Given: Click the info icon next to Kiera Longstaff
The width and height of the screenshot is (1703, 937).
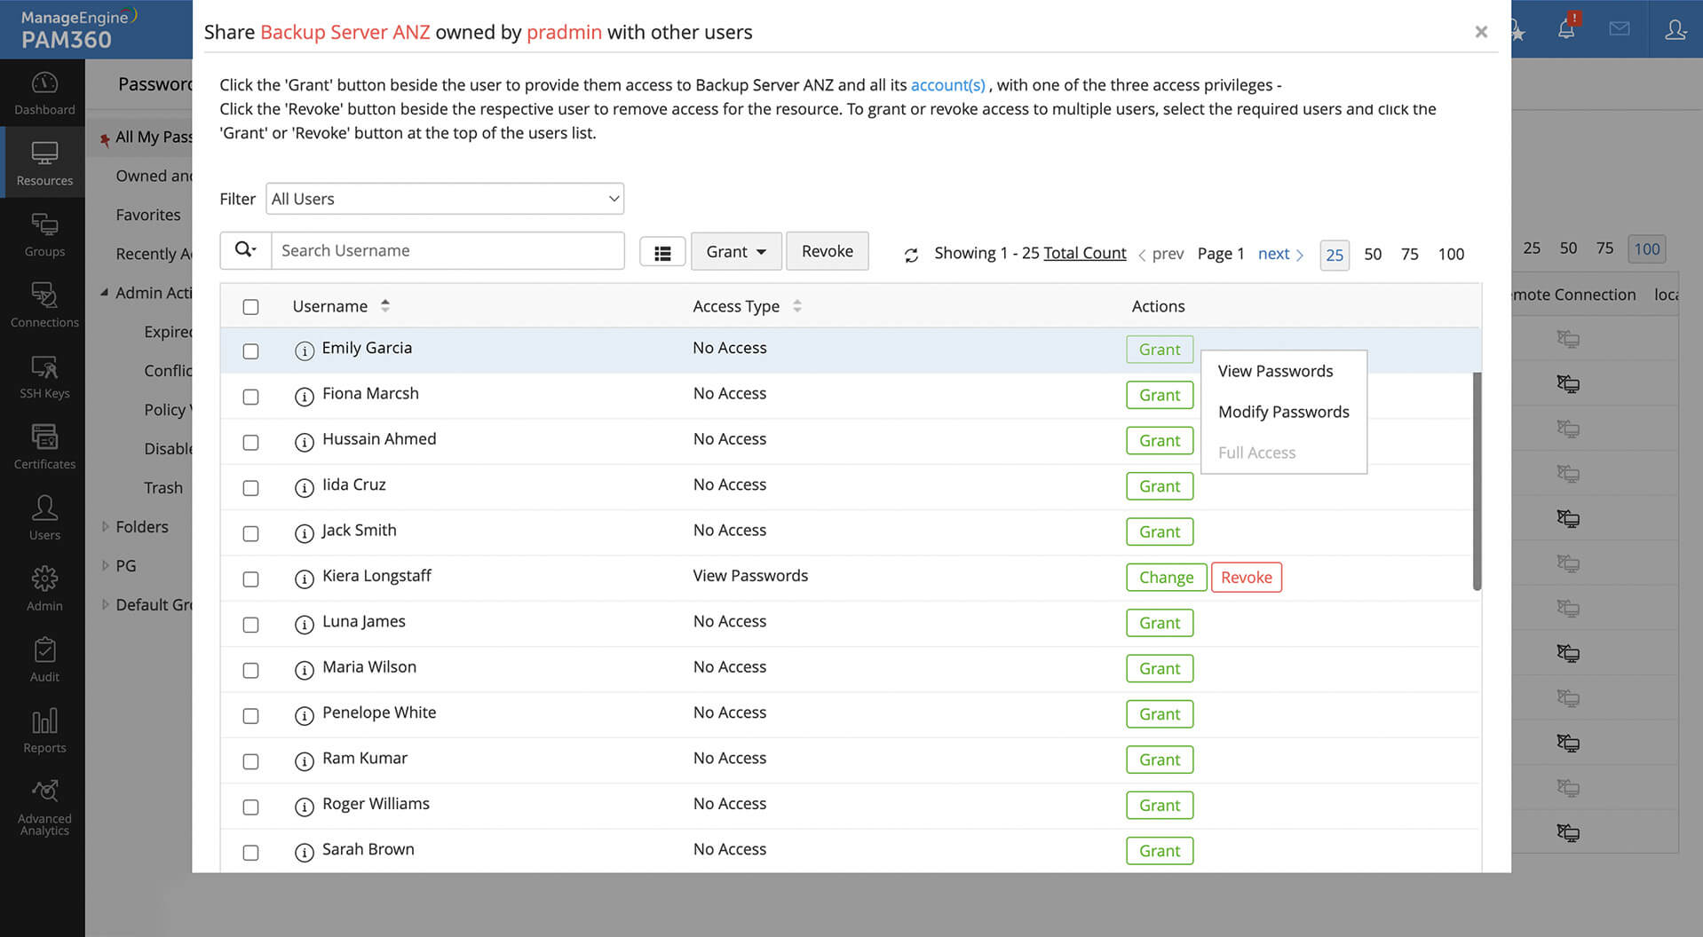Looking at the screenshot, I should (305, 579).
